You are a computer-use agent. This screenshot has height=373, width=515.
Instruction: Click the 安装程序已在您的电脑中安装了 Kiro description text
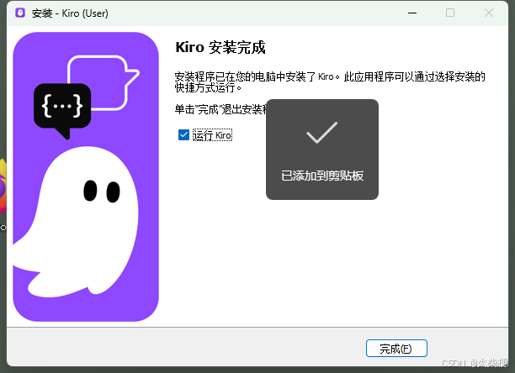pyautogui.click(x=329, y=82)
